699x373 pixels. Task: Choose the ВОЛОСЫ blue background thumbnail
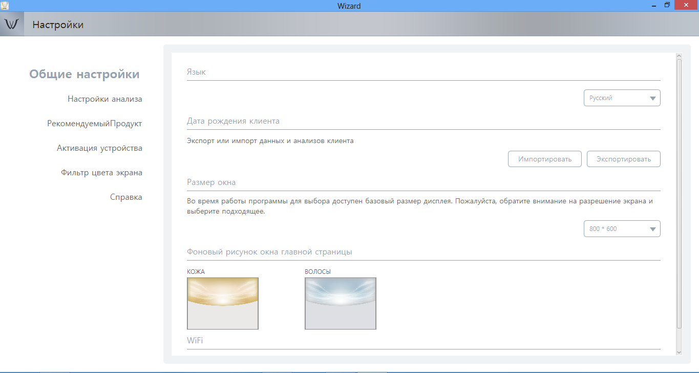340,304
